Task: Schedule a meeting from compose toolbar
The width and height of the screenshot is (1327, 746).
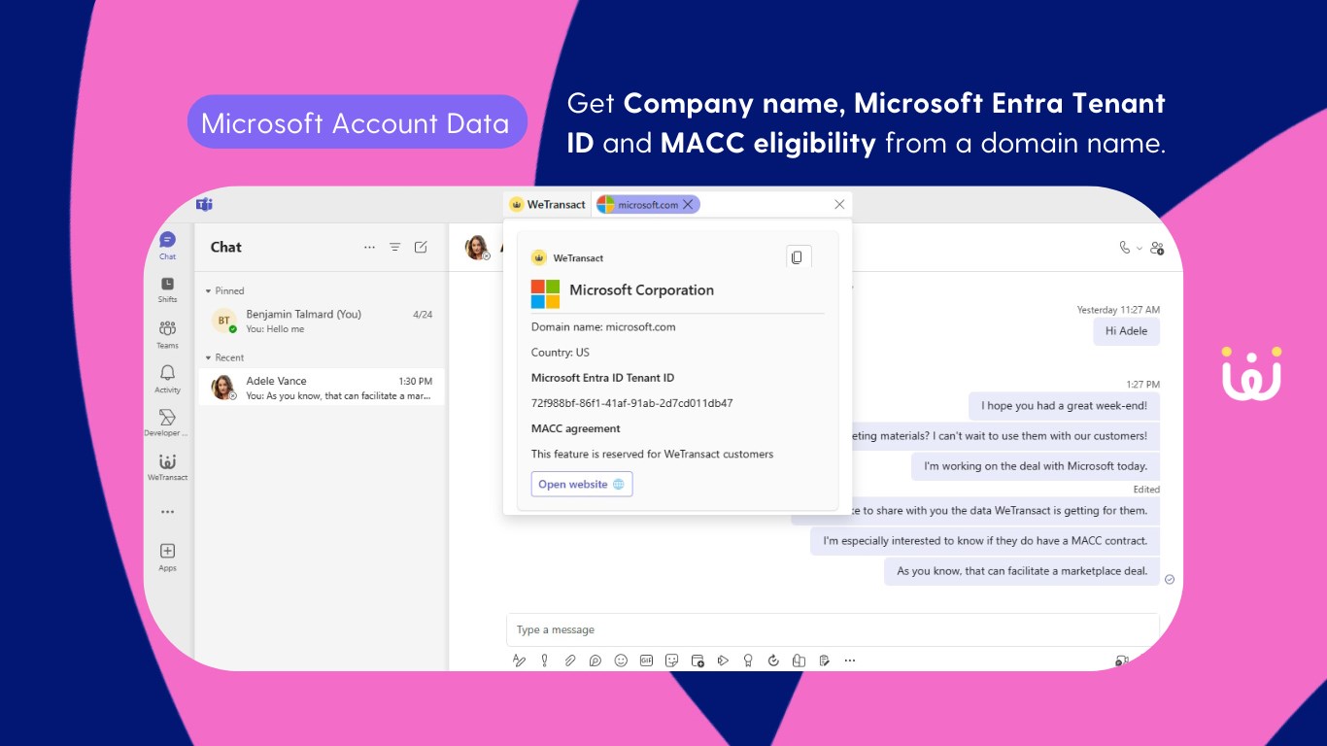Action: (698, 661)
